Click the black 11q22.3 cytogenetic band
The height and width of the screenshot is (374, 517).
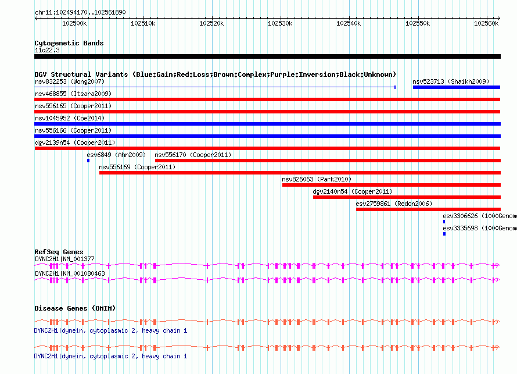[267, 56]
